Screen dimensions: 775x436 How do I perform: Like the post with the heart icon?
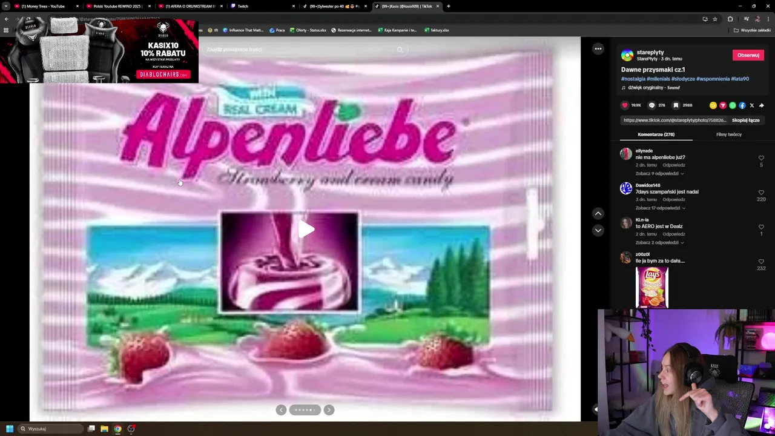click(625, 105)
